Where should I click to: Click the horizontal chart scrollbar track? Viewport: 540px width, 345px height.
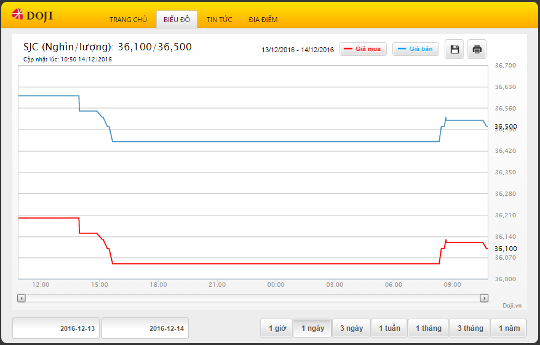coord(253,298)
